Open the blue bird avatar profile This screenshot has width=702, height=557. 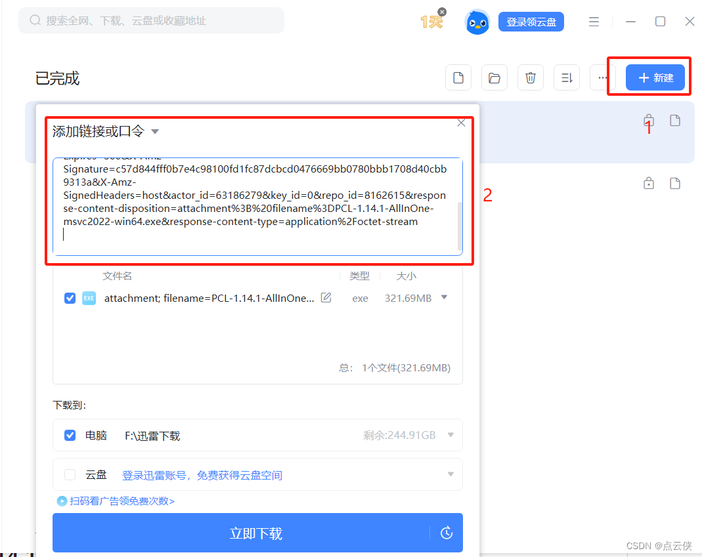coord(477,22)
